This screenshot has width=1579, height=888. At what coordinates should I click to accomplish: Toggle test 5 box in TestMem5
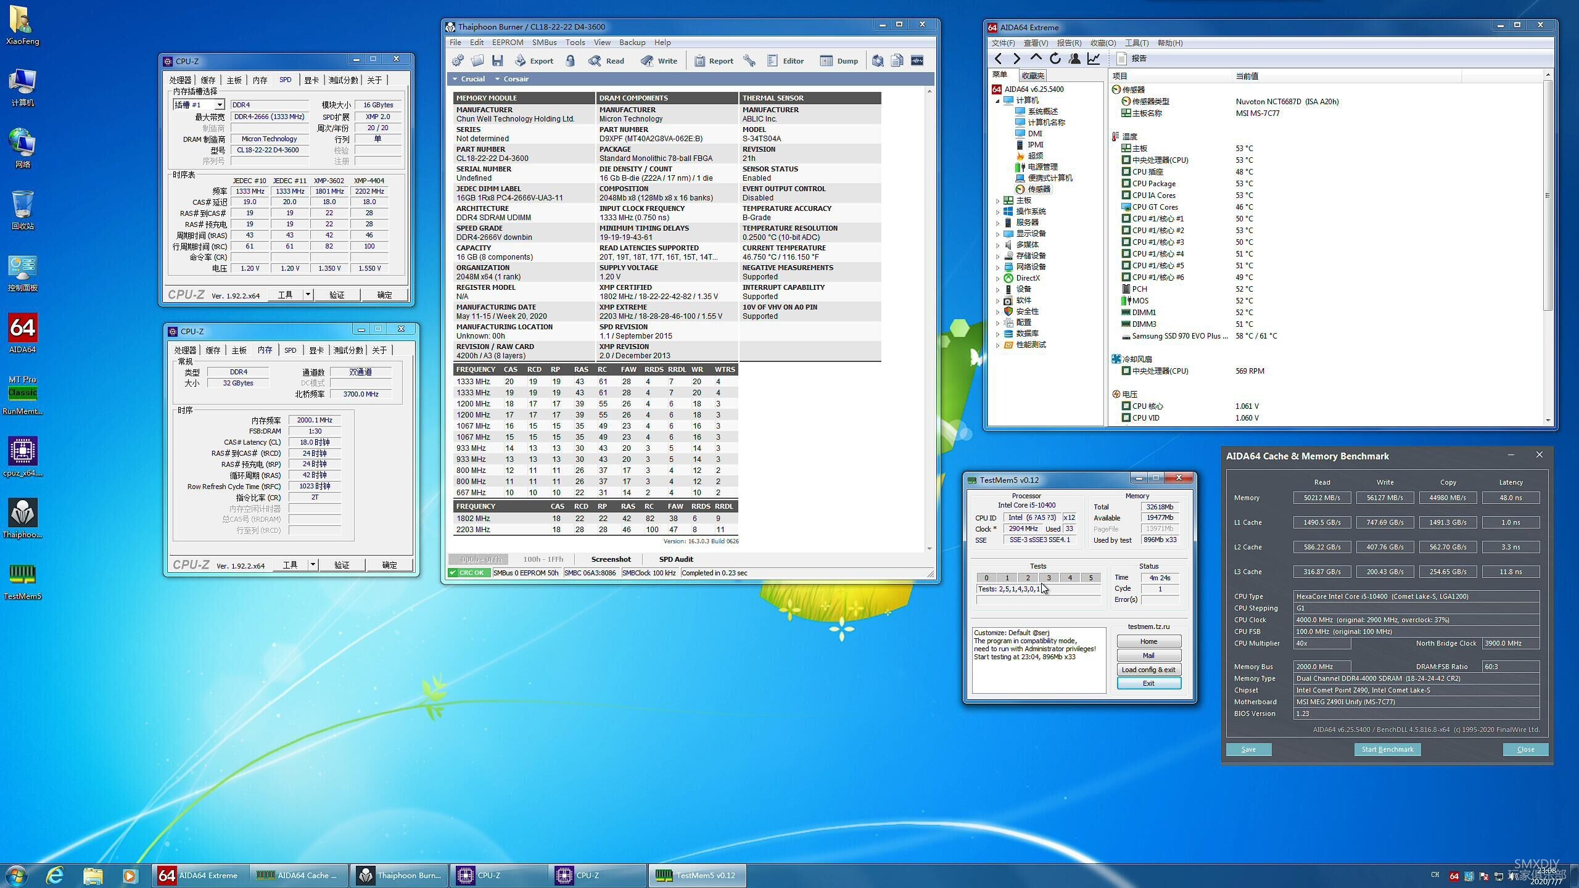click(x=1091, y=578)
